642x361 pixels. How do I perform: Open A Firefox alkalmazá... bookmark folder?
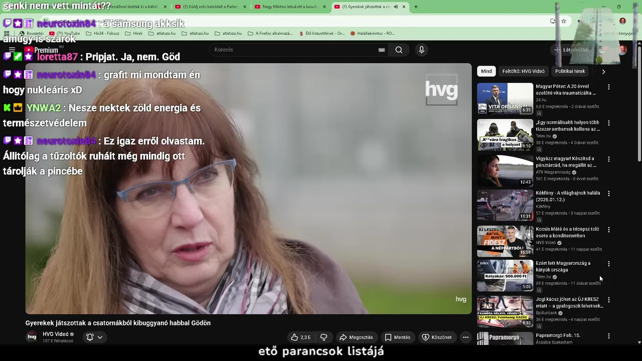click(270, 34)
